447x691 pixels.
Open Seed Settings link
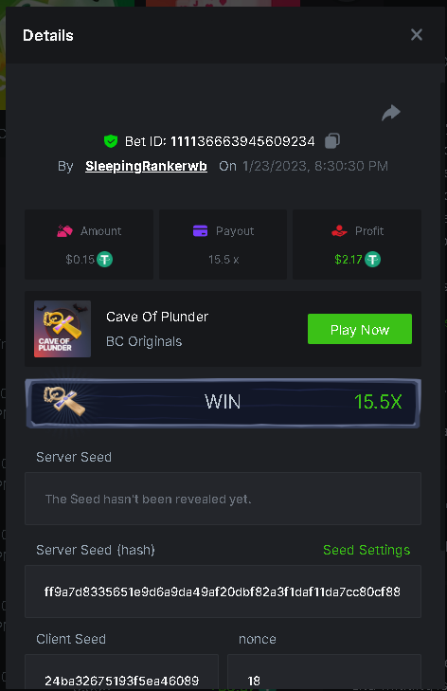pos(367,550)
